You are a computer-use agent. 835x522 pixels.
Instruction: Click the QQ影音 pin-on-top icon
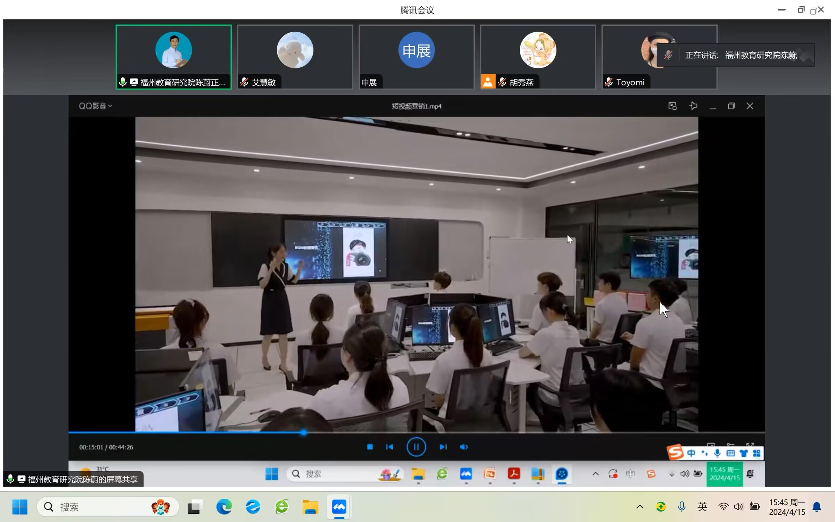pos(694,106)
